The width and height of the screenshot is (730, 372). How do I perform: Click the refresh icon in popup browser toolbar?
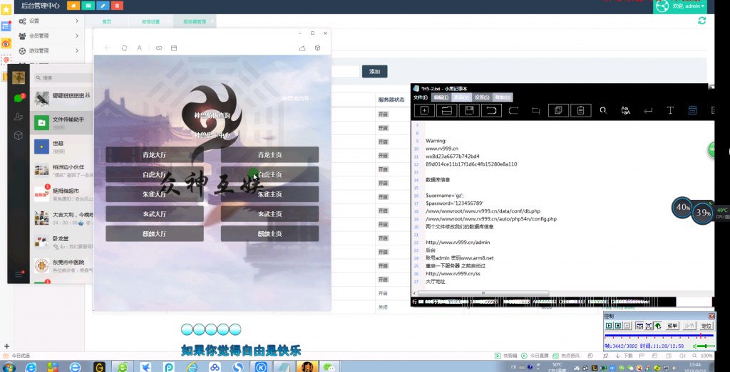point(124,48)
